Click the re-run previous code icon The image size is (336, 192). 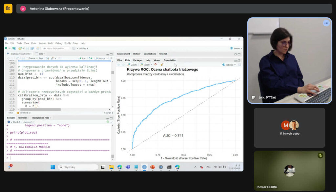91,58
